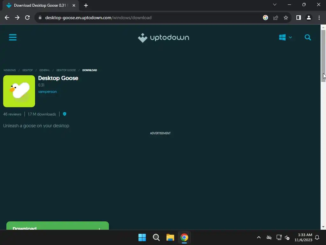Viewport: 326px width, 245px height.
Task: Bookmark this tab with star icon
Action: pos(286,18)
